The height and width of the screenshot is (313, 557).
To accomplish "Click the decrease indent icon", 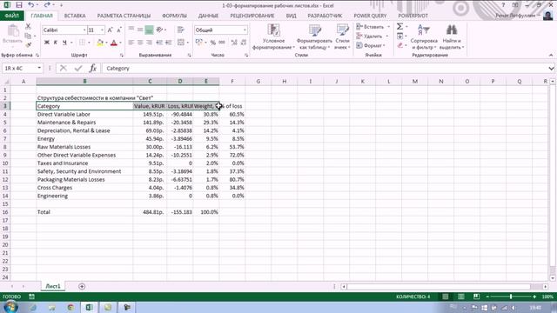I will click(x=159, y=43).
